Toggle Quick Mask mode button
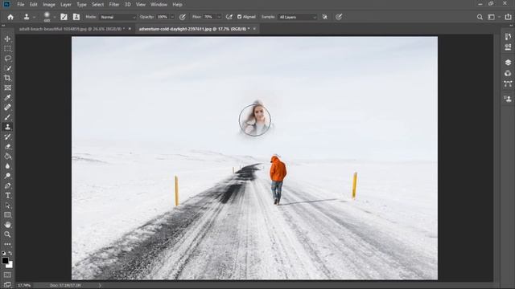 [7, 275]
